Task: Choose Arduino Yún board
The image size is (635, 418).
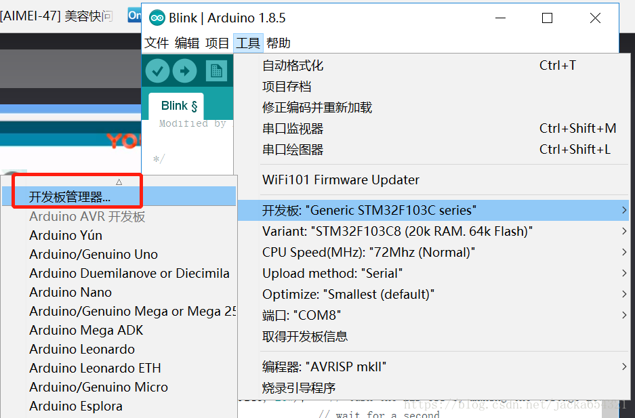Action: 119,235
